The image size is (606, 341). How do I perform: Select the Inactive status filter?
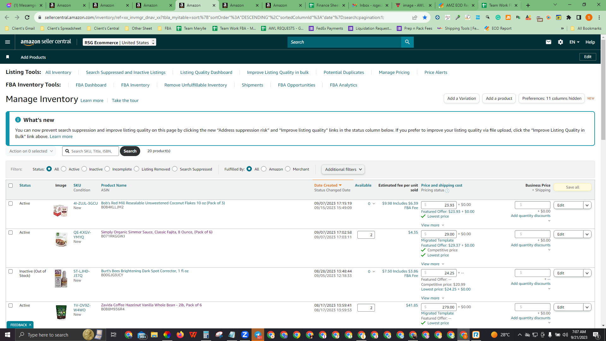pyautogui.click(x=84, y=169)
